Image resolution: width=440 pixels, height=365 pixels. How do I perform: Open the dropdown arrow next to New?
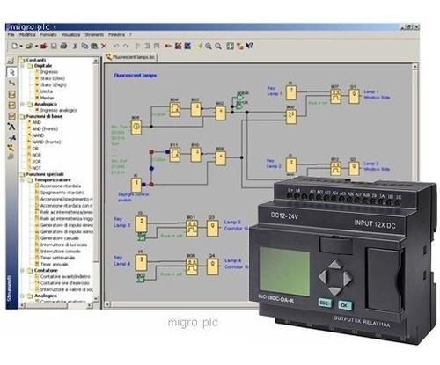[21, 46]
